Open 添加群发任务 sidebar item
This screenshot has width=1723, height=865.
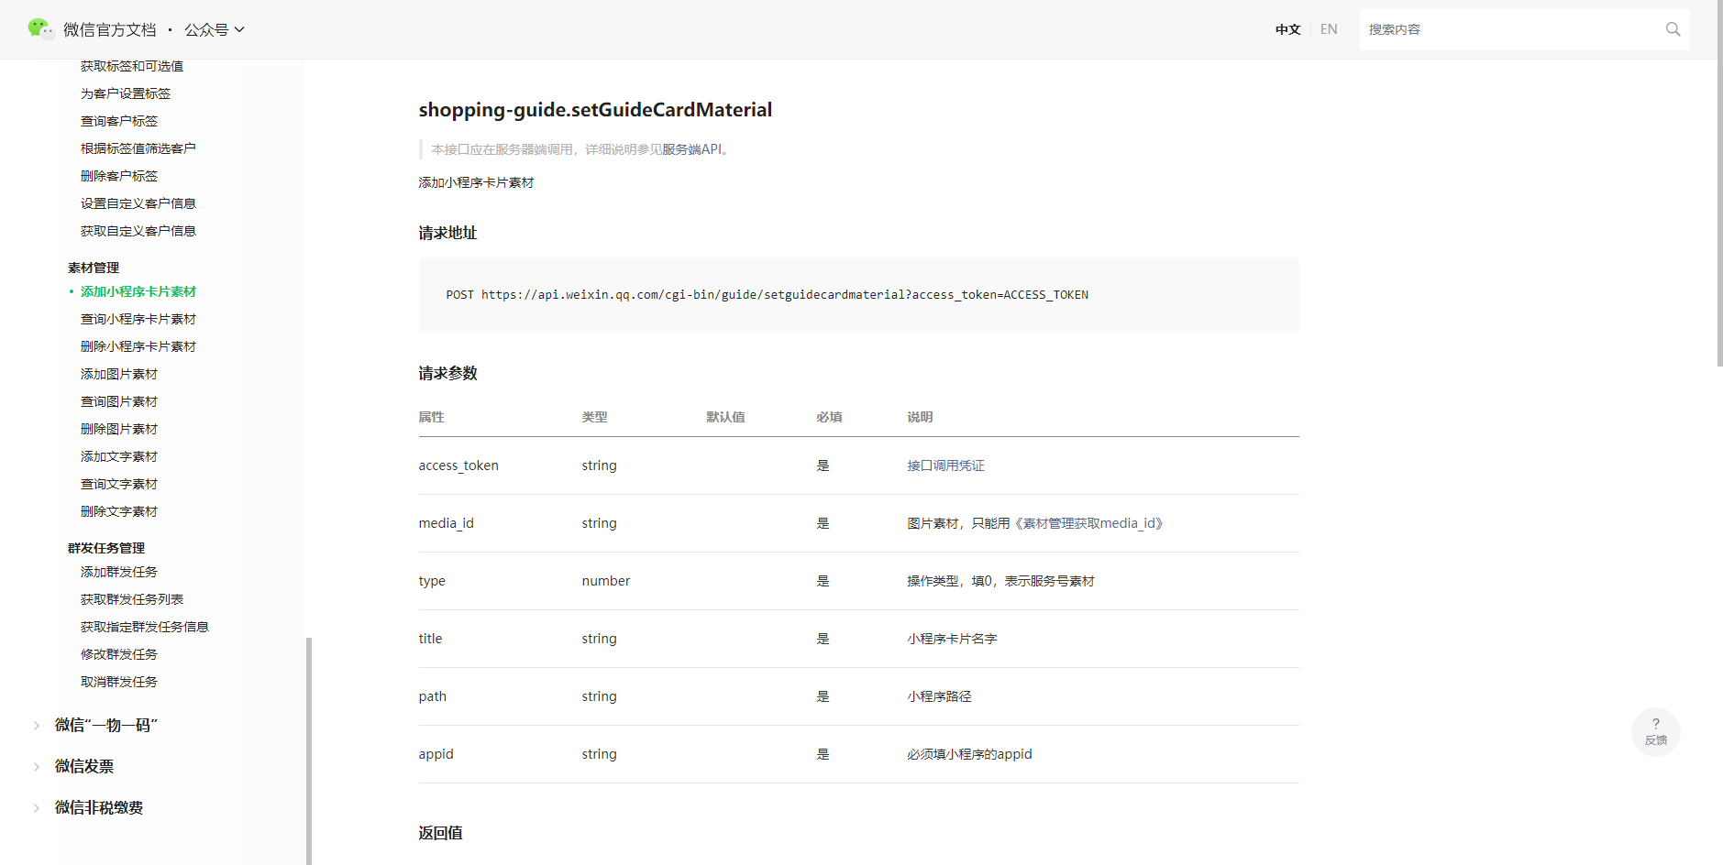click(x=119, y=572)
